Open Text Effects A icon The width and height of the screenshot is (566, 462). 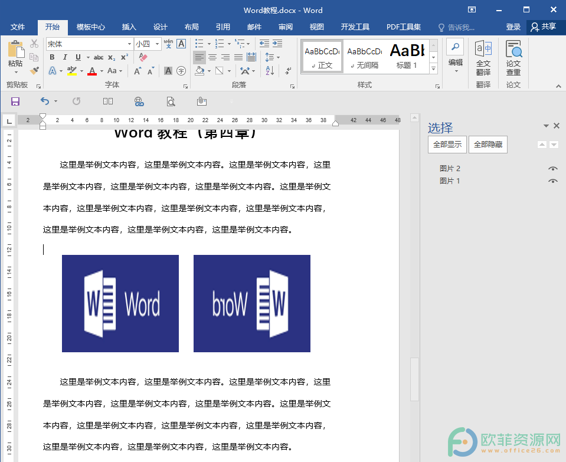pyautogui.click(x=53, y=71)
